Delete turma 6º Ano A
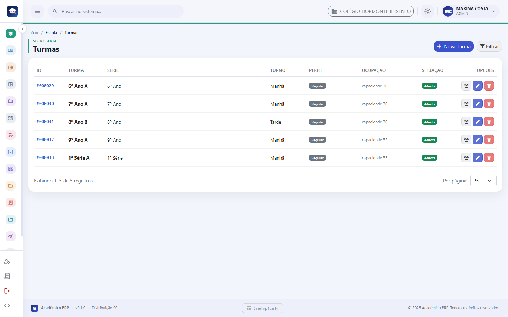508x317 pixels. (x=489, y=86)
